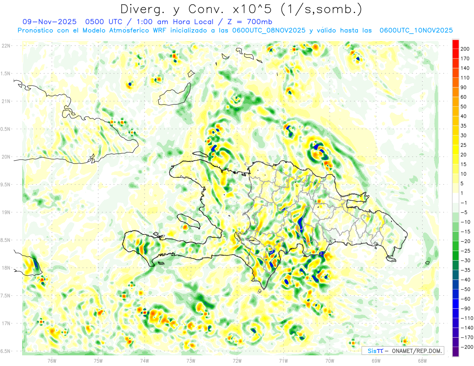Click the green swatch between -20 and -25
This screenshot has height=366, width=474.
point(455,246)
